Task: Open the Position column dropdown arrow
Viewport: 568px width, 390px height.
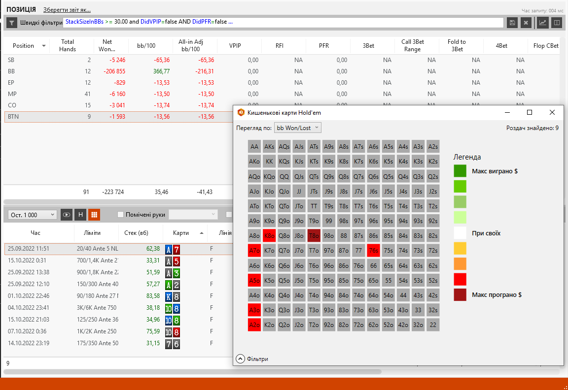Action: tap(44, 46)
